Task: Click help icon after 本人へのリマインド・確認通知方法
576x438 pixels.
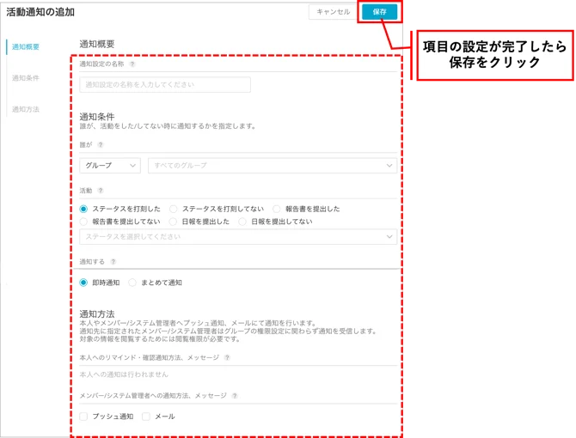Action: pos(227,357)
